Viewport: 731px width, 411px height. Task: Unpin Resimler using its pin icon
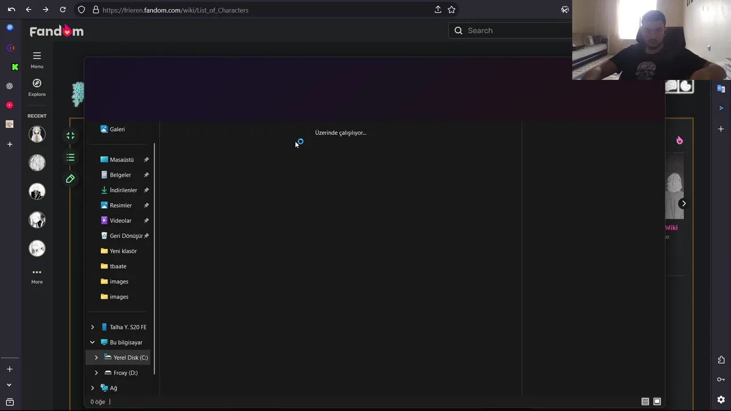click(146, 205)
